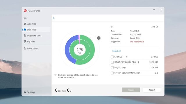
Task: Click the Local Disk category value
Action: click(x=135, y=38)
